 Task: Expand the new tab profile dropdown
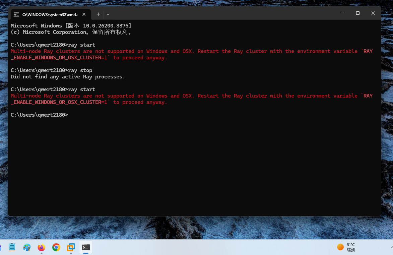point(108,14)
